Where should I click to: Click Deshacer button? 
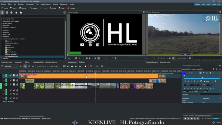tap(34, 8)
